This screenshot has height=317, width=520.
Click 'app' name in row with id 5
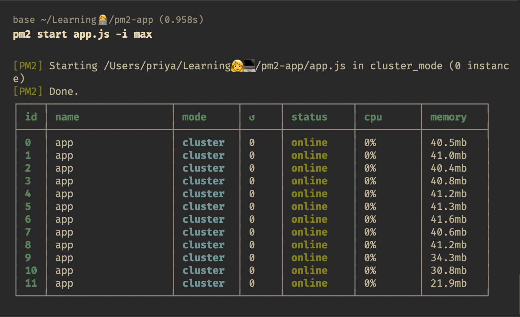pos(64,207)
